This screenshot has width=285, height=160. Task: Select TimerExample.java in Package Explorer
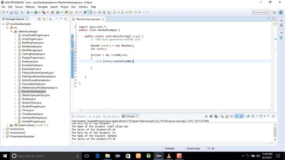pos(33,114)
